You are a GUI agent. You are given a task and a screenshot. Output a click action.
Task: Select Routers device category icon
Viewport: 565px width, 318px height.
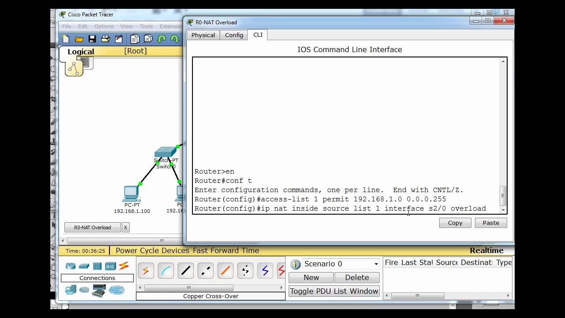click(x=71, y=266)
